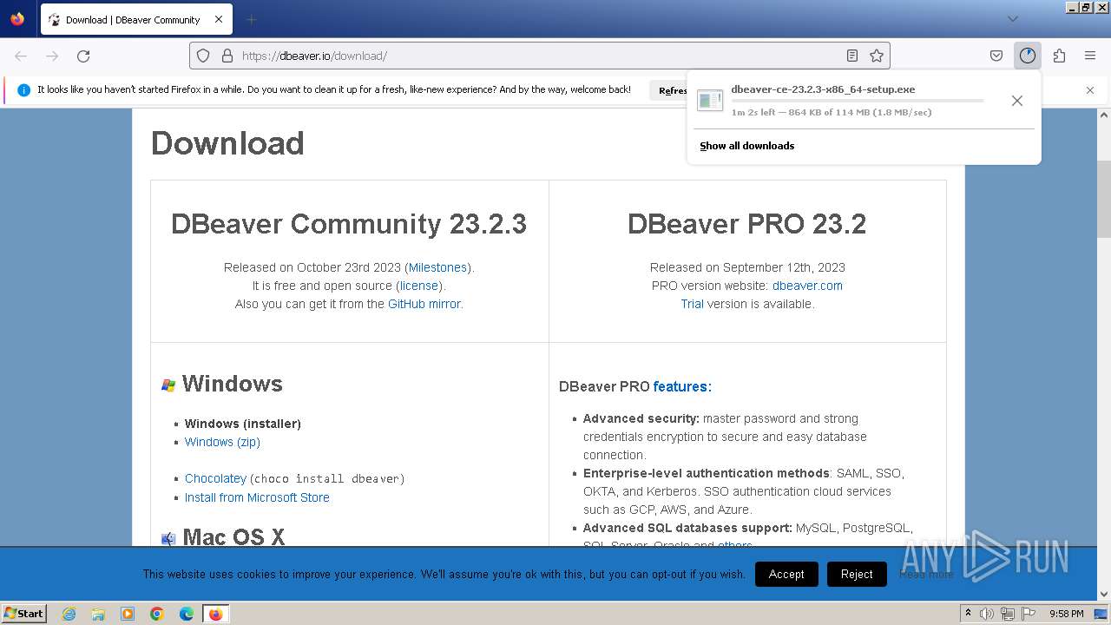Click the page scrollbar down arrow
This screenshot has width=1111, height=625.
(x=1104, y=595)
